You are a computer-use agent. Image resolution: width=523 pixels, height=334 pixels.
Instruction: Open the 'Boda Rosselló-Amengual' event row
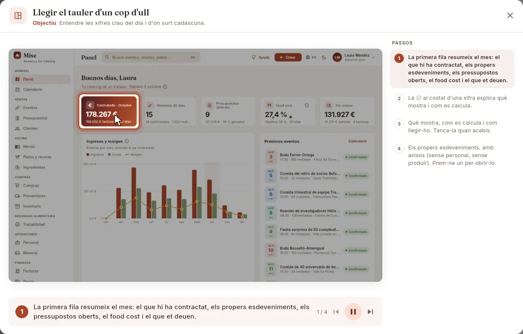click(317, 250)
